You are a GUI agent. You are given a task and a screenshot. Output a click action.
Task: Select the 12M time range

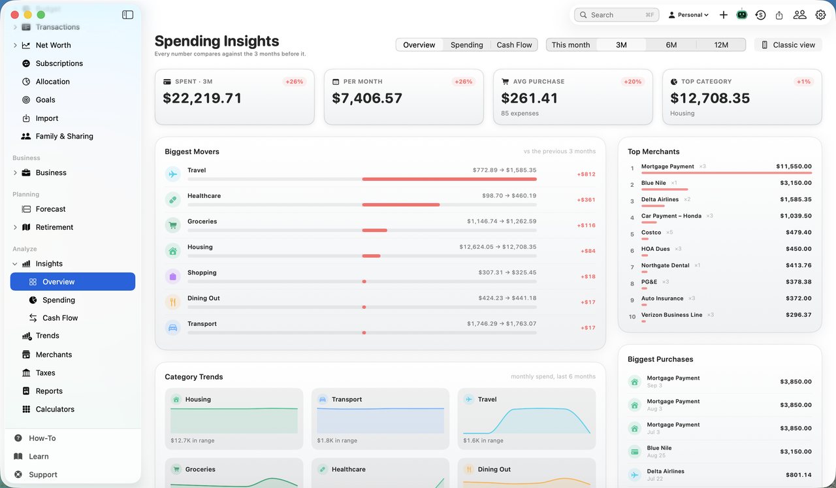(721, 45)
